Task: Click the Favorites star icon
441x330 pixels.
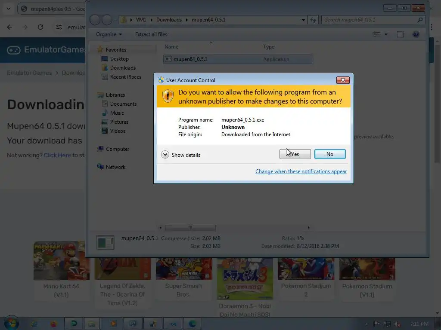Action: 100,50
